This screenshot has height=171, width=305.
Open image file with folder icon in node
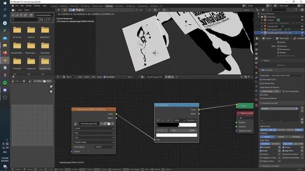point(109,123)
